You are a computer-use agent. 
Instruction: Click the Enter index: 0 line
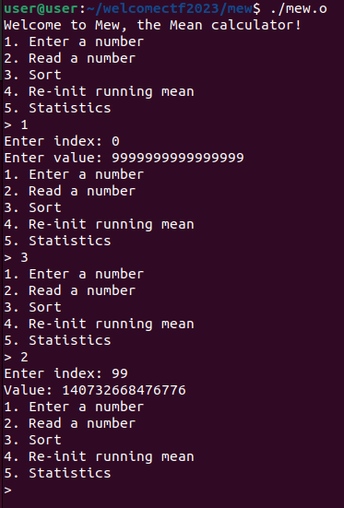pos(62,141)
